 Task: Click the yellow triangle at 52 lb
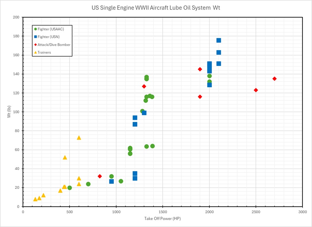[x=65, y=158]
